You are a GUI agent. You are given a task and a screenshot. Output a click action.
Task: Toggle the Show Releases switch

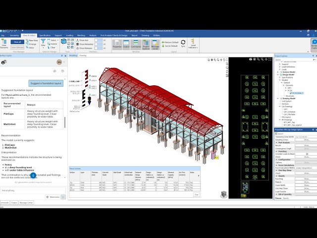[x=99, y=48]
